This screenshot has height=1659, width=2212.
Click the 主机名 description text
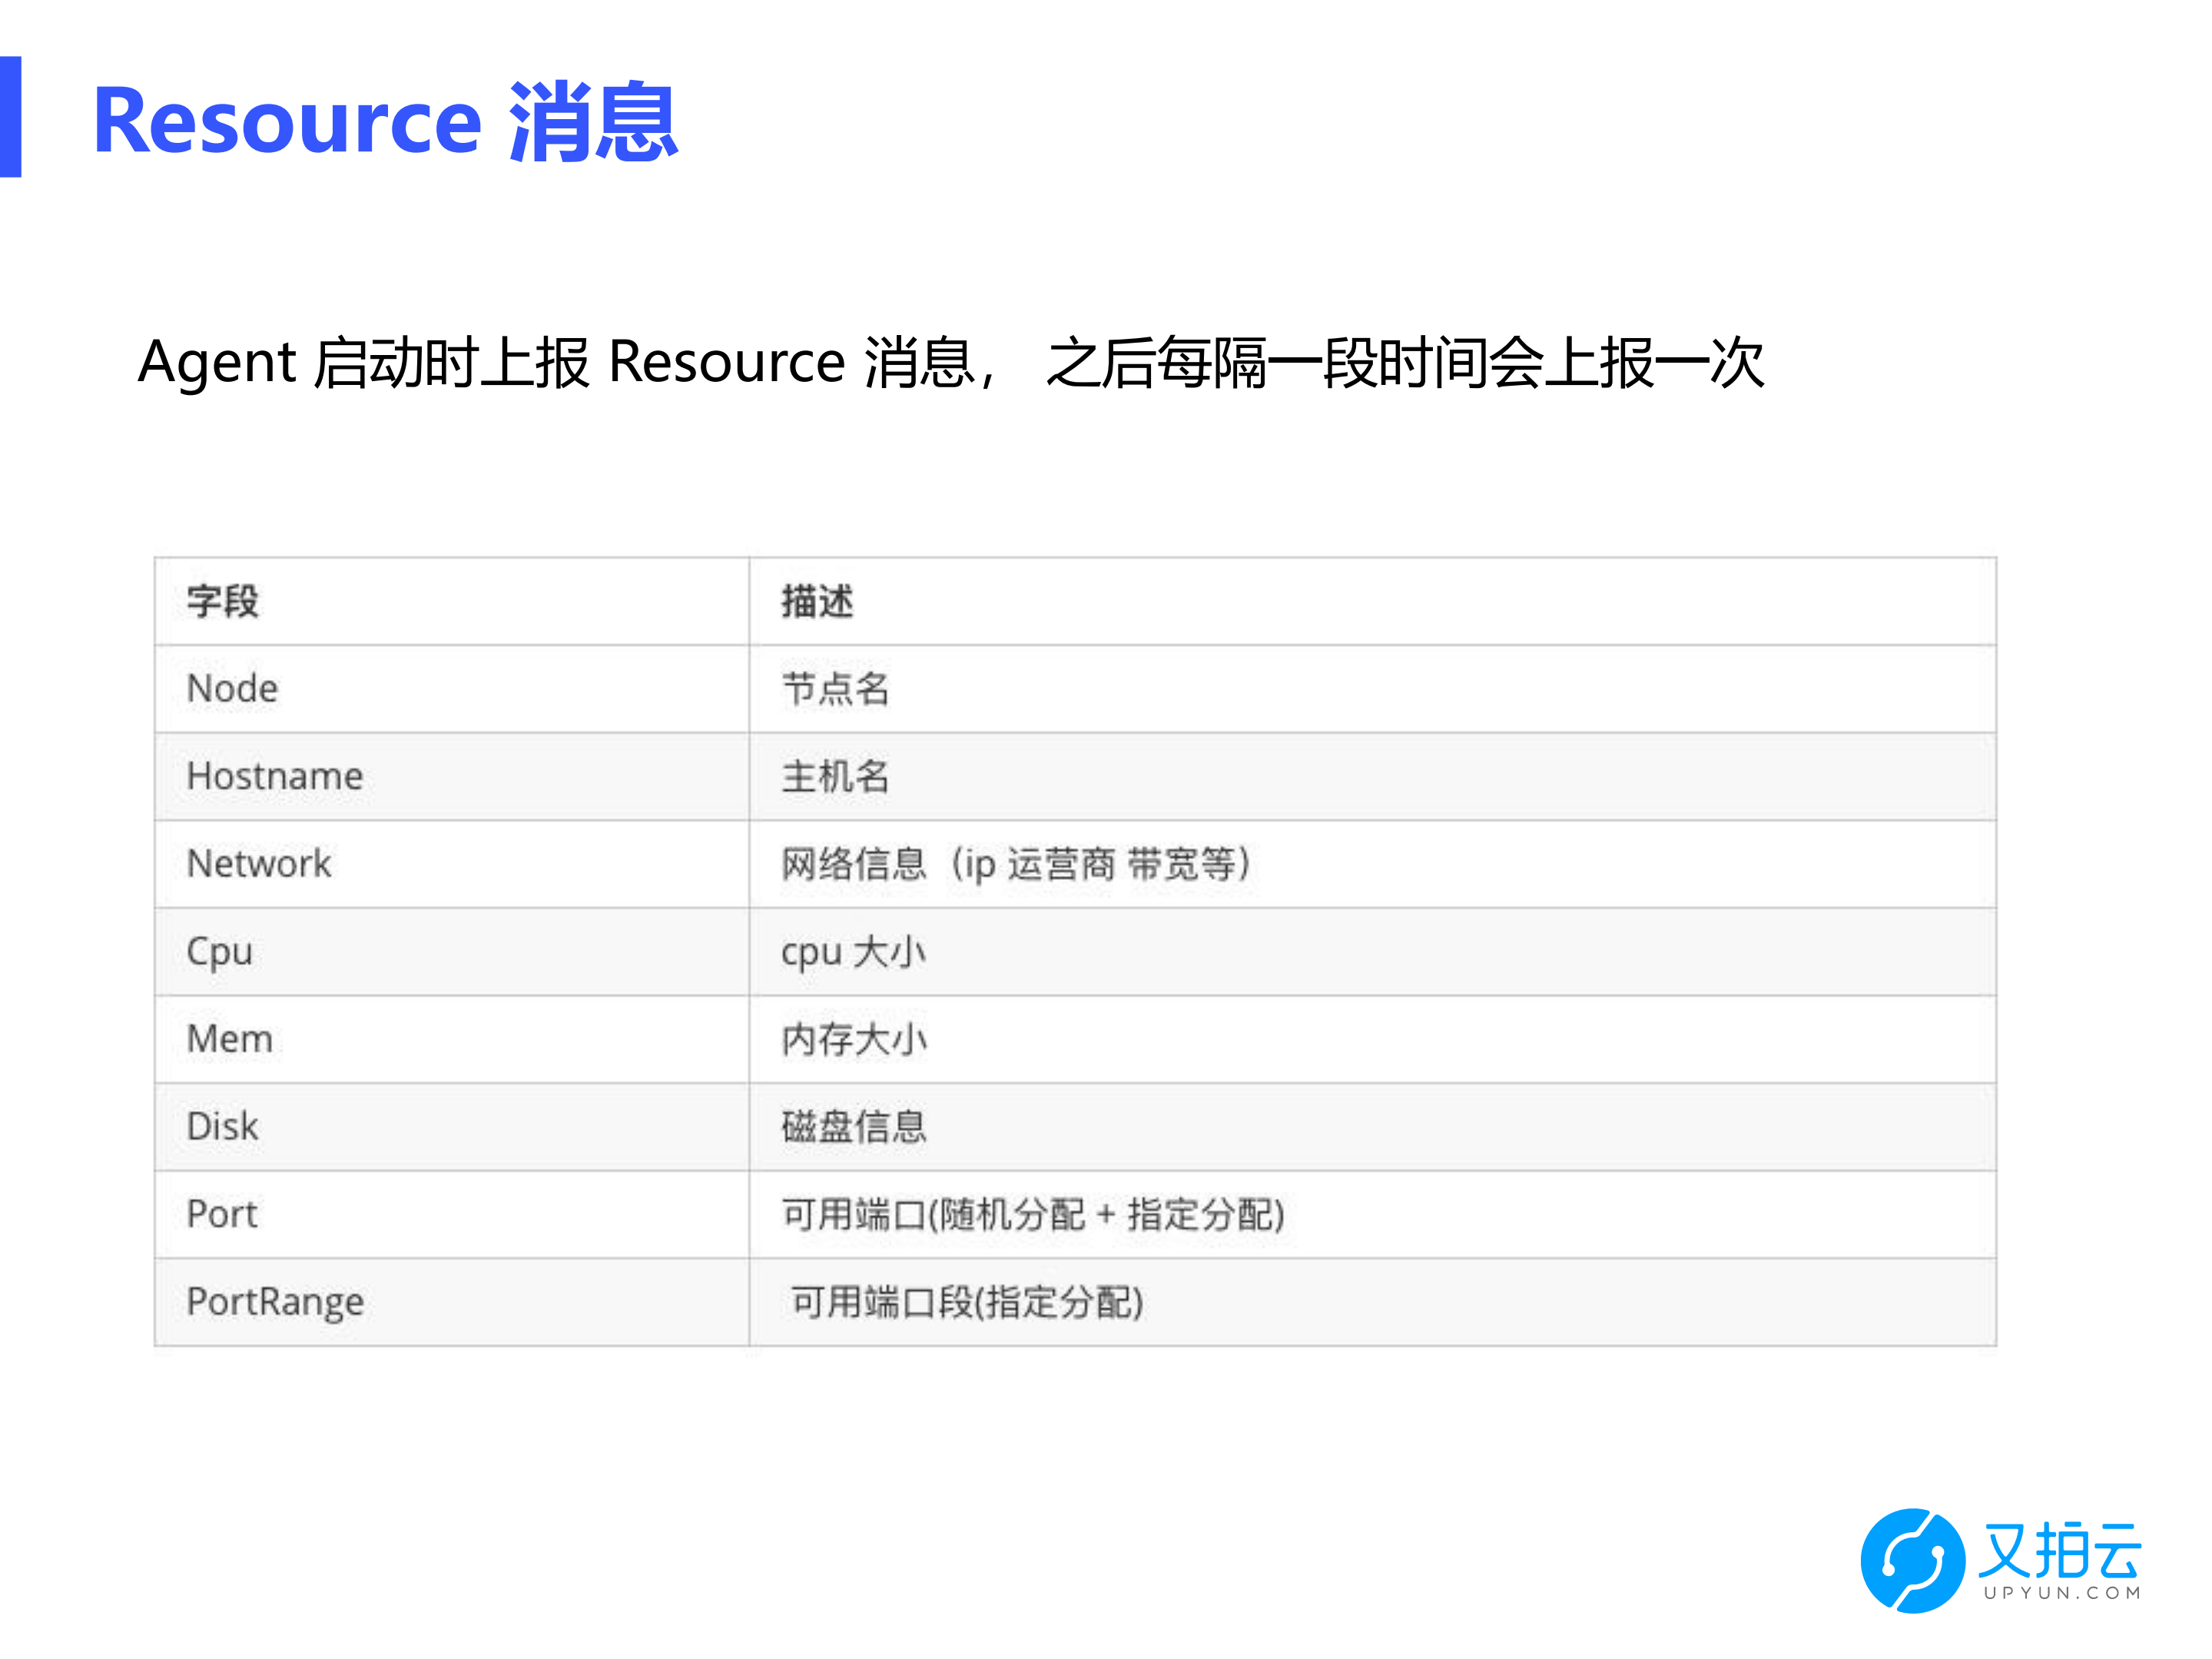[x=836, y=776]
